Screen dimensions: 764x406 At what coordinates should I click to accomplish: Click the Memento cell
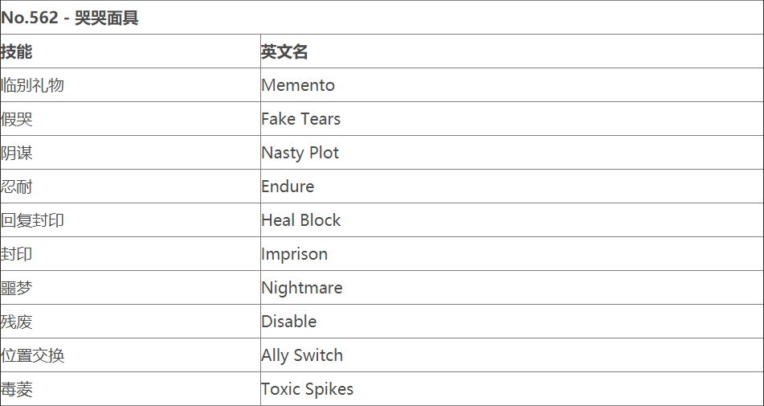tap(298, 85)
